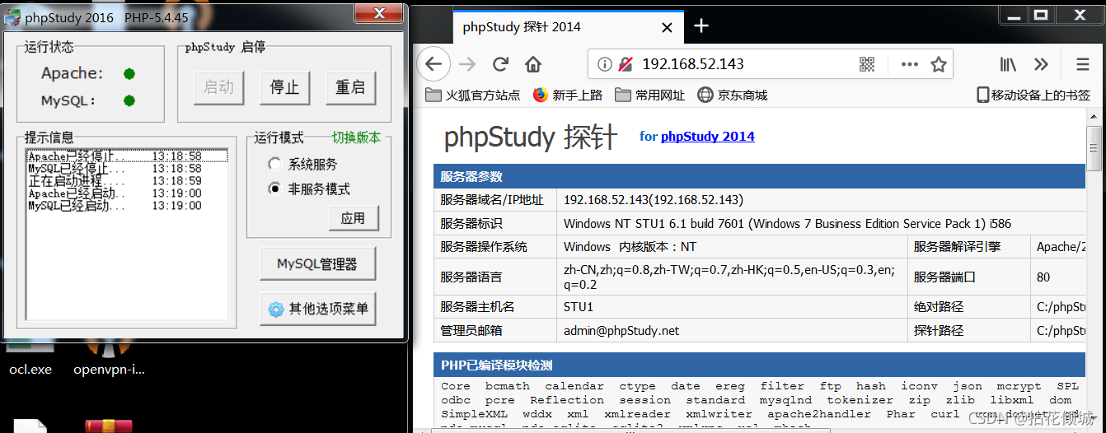Bookmark this page with star icon
This screenshot has width=1106, height=433.
[938, 64]
